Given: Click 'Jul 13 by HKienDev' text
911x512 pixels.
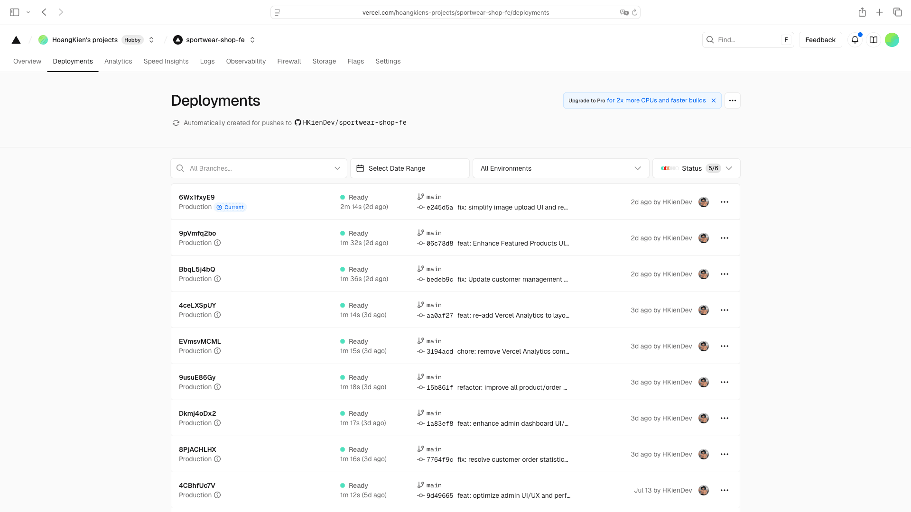Looking at the screenshot, I should click(663, 490).
